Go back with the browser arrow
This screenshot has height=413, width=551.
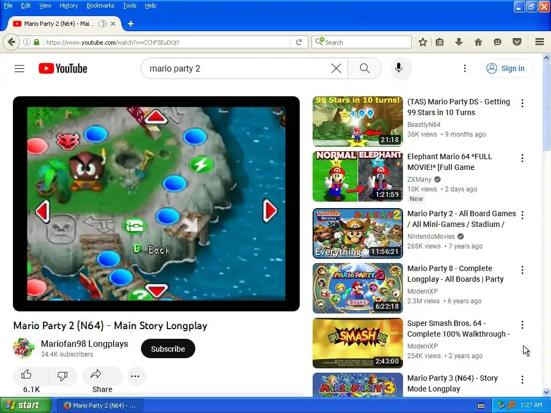11,42
